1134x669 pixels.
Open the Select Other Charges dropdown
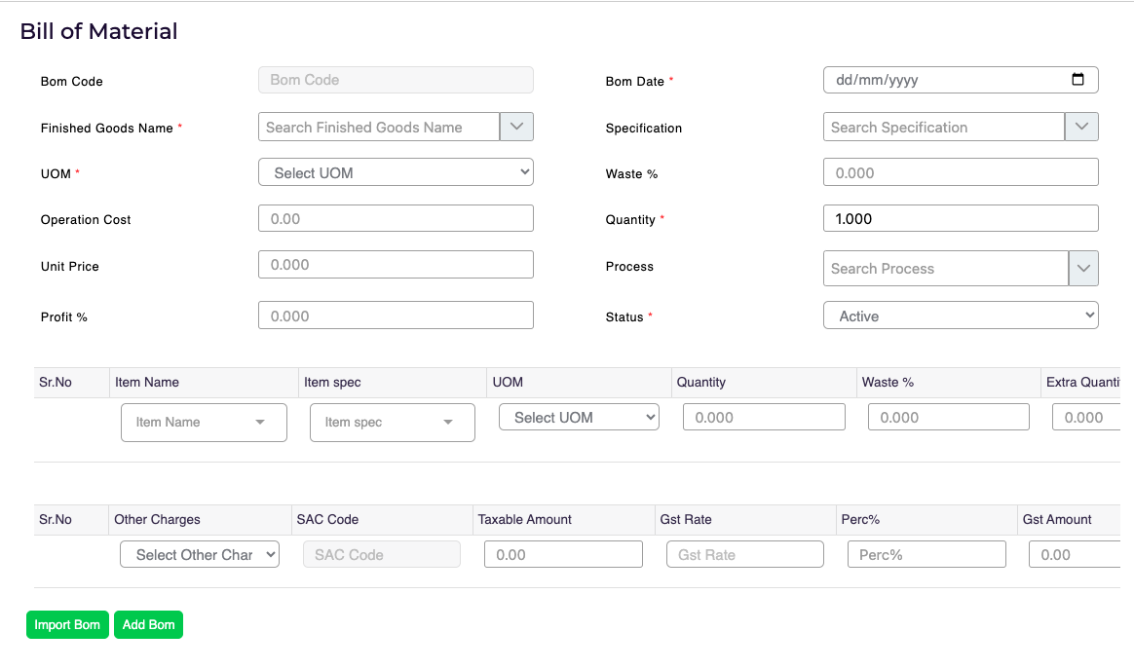pyautogui.click(x=200, y=554)
